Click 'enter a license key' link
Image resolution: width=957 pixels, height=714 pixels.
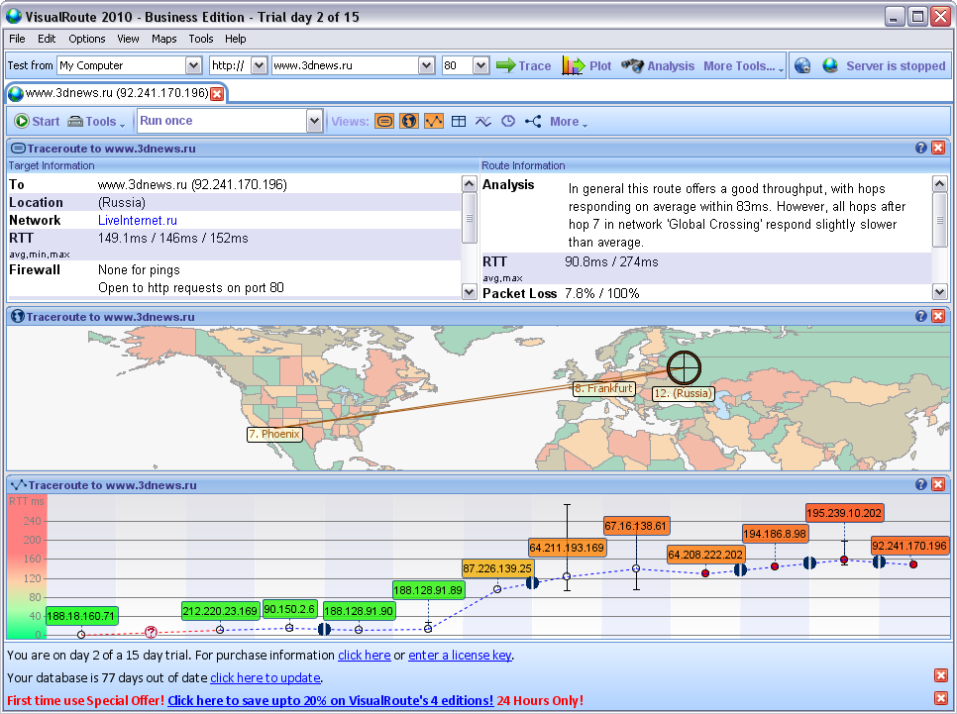click(460, 655)
